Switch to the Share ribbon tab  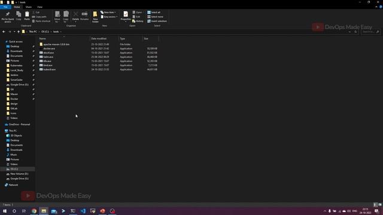[29, 7]
